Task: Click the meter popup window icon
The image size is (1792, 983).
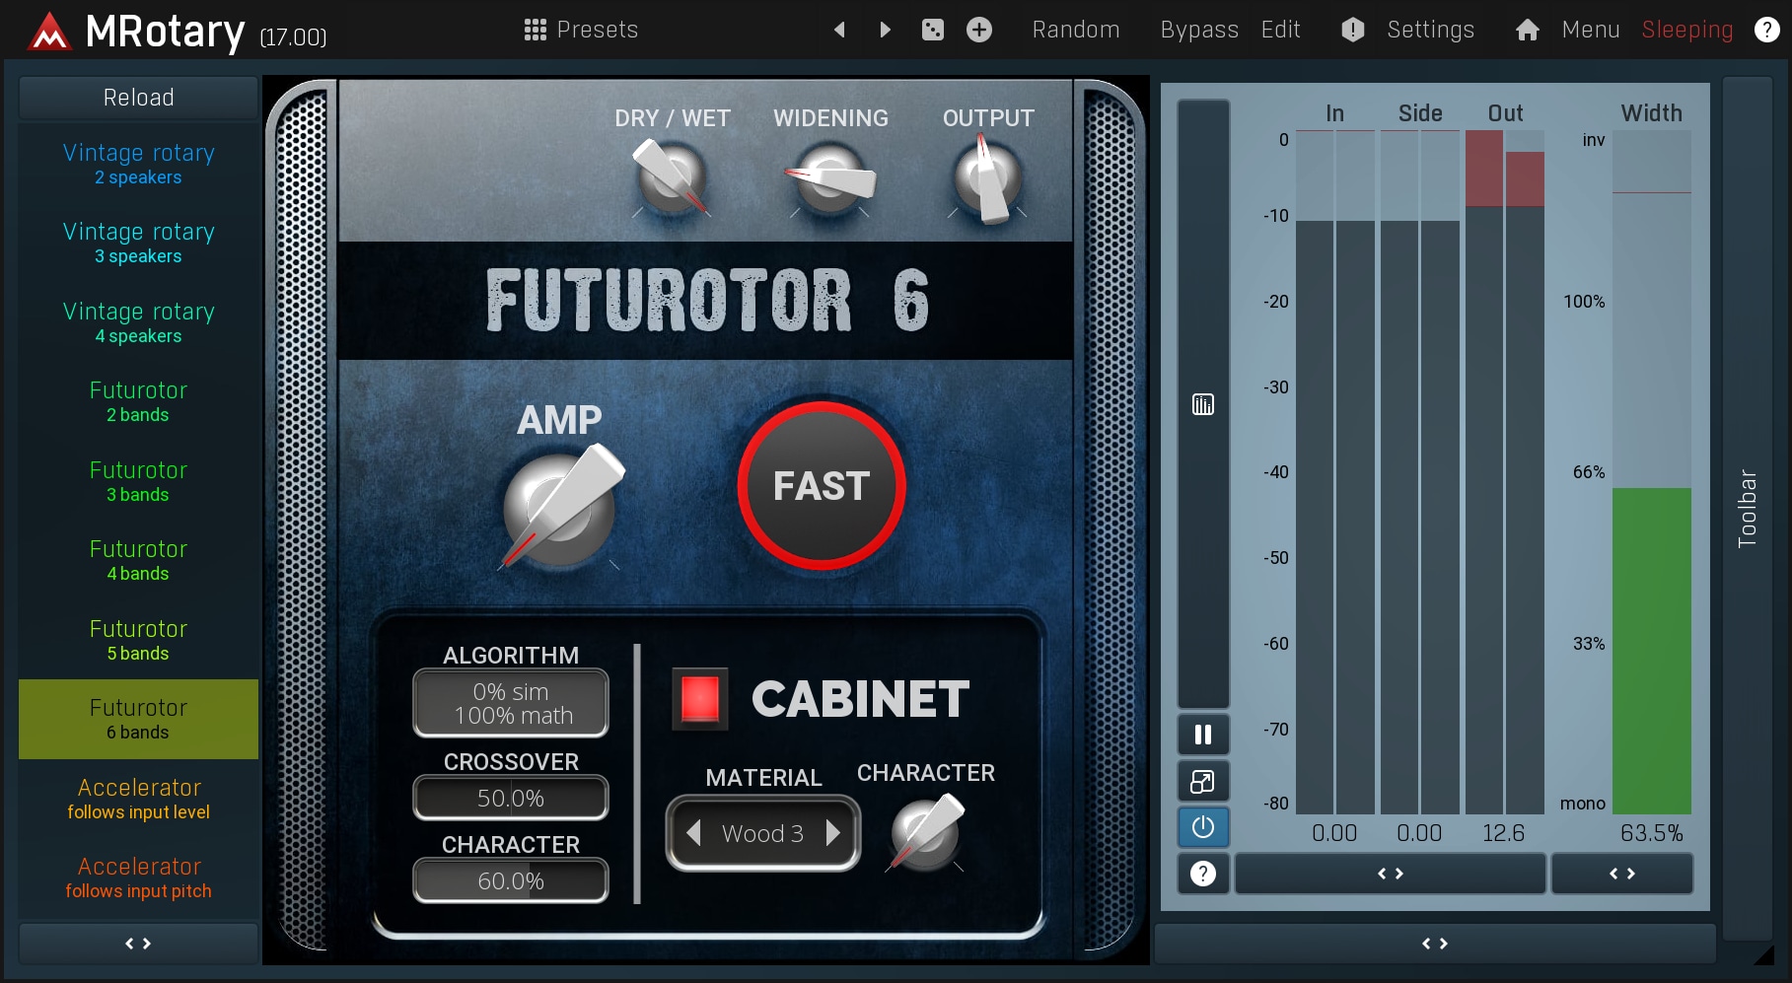Action: [x=1202, y=782]
